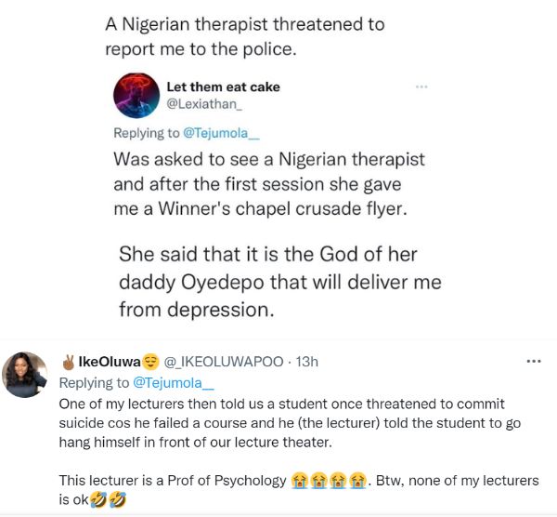Expand more options on IkeOluwa's tweet
This screenshot has height=517, width=557.
pos(533,360)
